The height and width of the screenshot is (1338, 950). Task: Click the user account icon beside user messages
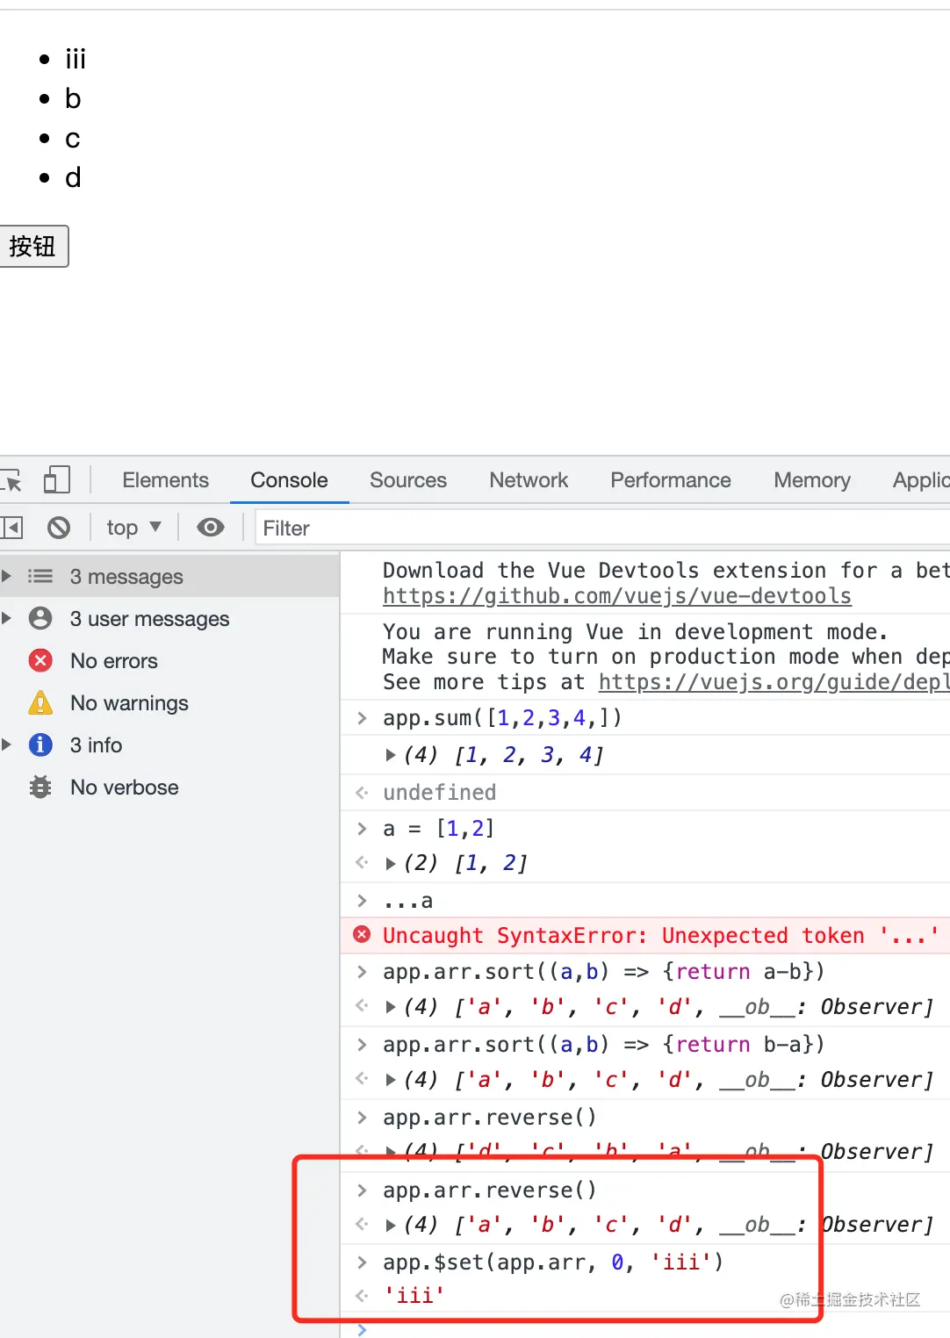[x=40, y=618]
